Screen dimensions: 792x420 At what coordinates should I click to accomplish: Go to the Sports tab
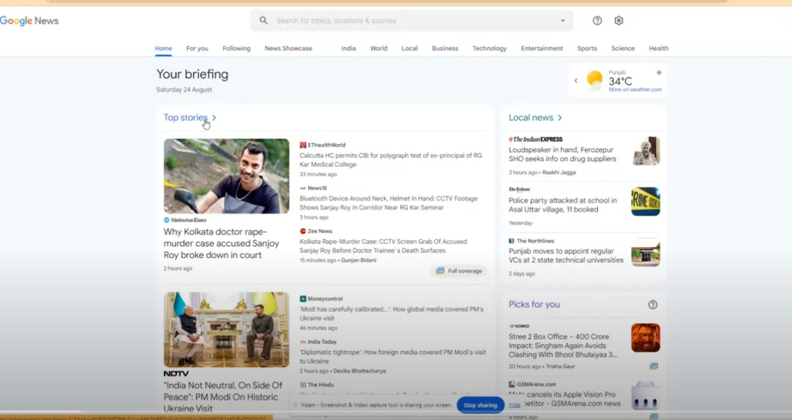[587, 49]
